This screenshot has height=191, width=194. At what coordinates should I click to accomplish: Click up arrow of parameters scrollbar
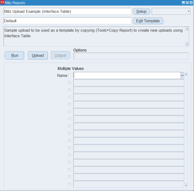[x=186, y=74]
